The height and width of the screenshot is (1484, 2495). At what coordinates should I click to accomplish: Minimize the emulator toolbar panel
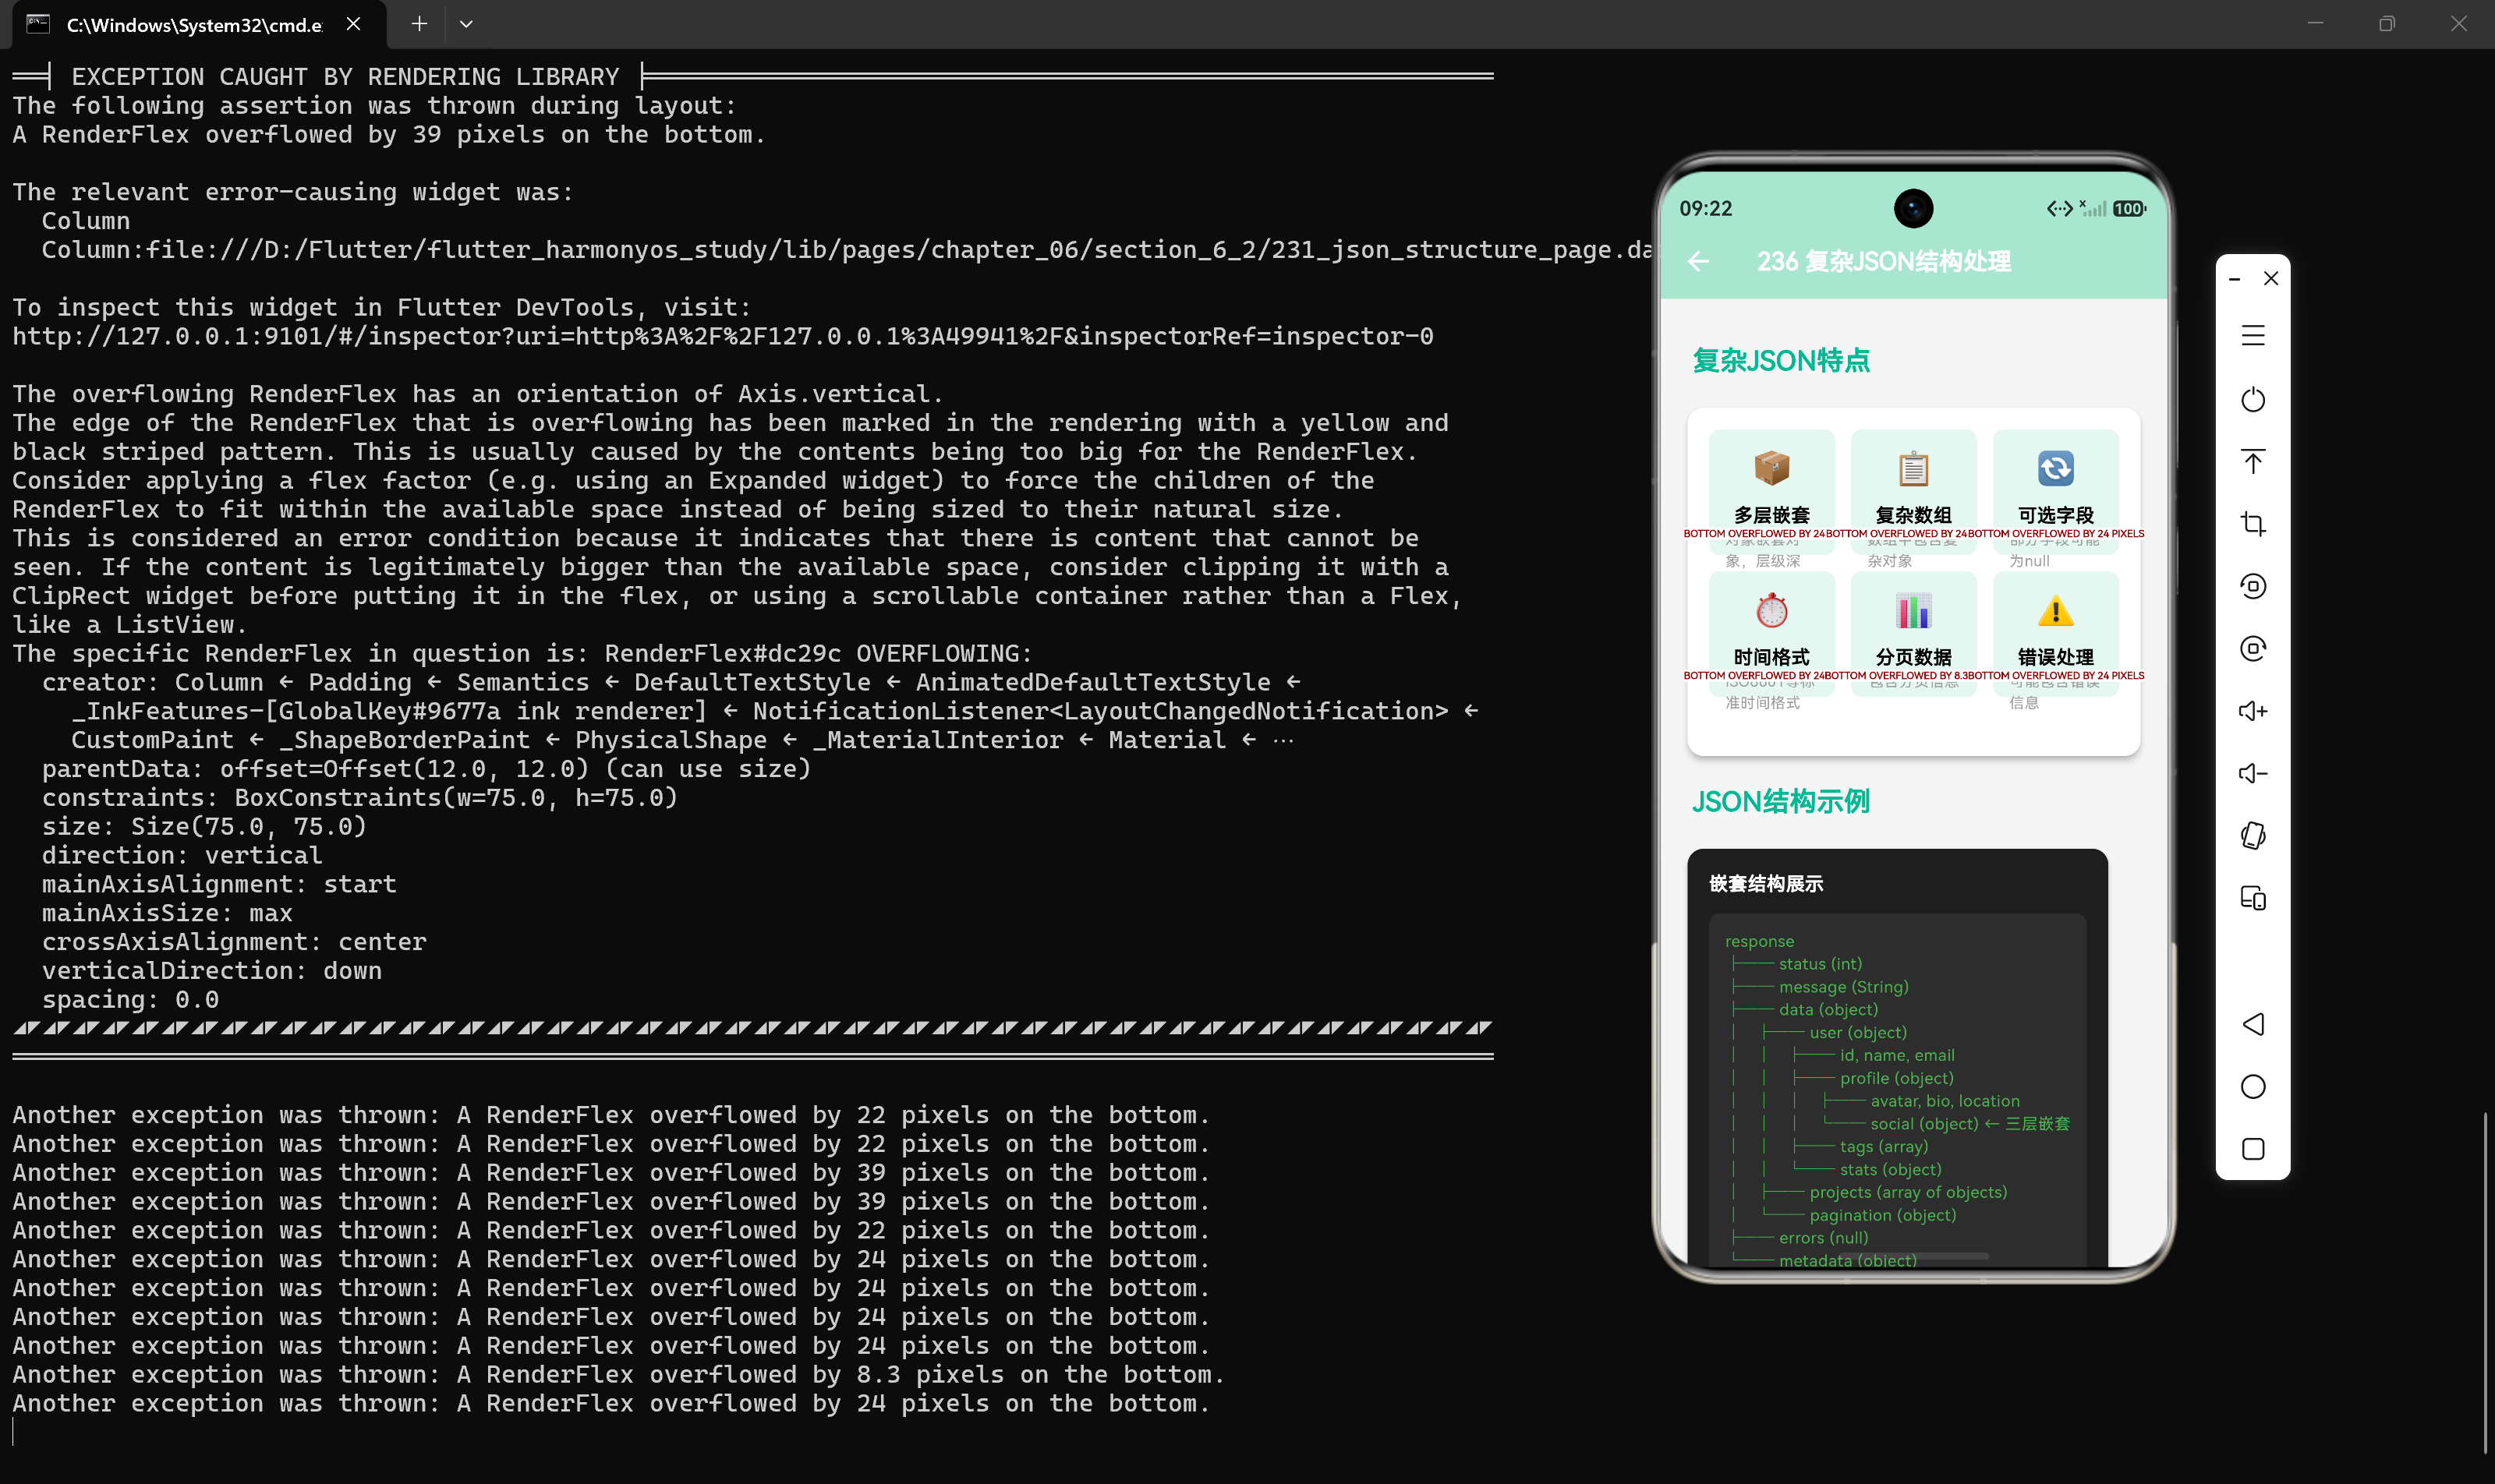[x=2234, y=279]
